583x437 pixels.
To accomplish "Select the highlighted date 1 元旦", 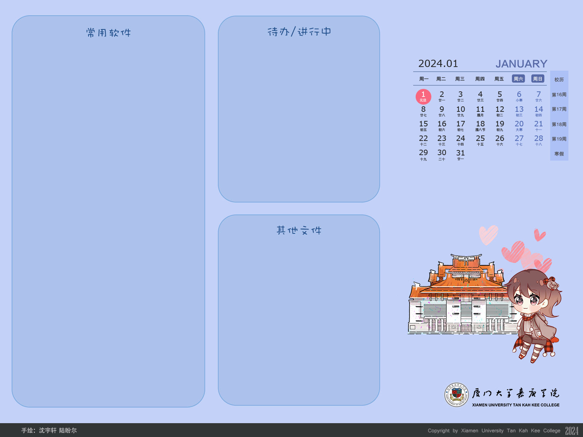I will point(423,97).
